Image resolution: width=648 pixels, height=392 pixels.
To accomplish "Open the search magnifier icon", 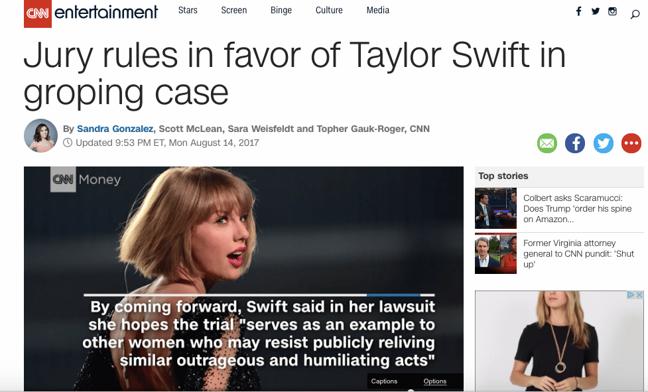I will (635, 15).
